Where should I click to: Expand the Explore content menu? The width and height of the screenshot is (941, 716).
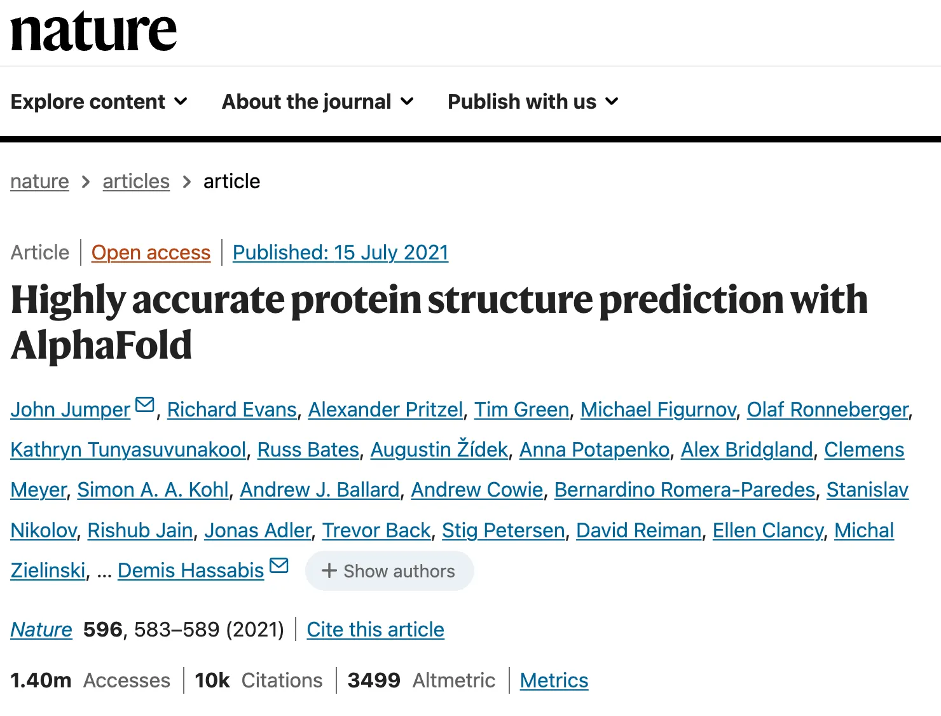tap(99, 102)
